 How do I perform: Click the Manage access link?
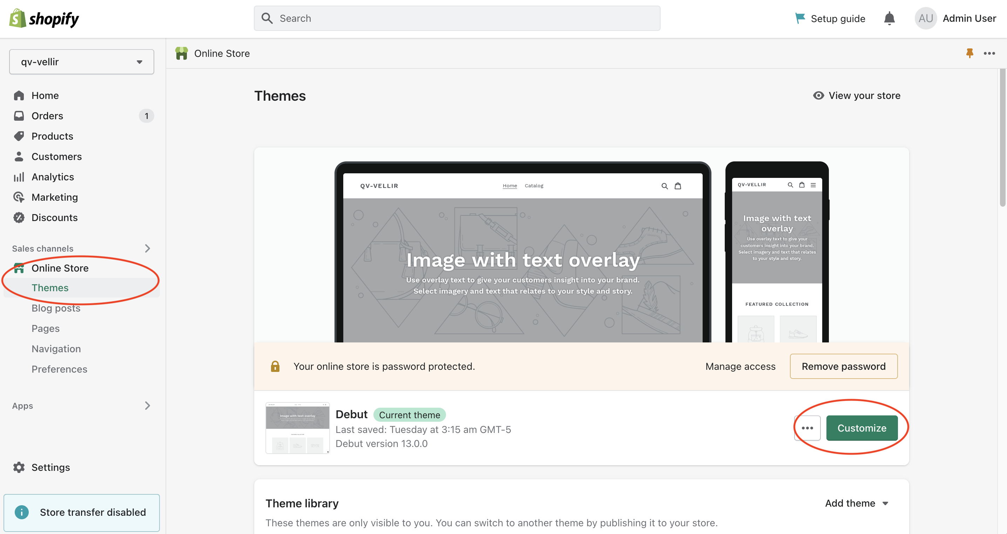pos(740,366)
